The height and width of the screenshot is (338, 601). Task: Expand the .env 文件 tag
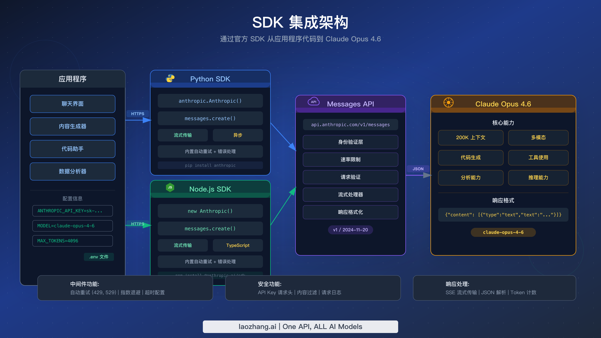[x=99, y=257]
